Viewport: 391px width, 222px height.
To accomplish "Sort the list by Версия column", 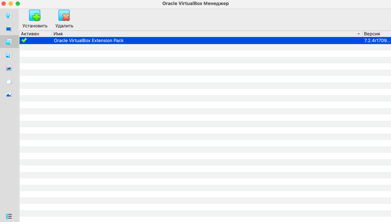I will point(372,34).
